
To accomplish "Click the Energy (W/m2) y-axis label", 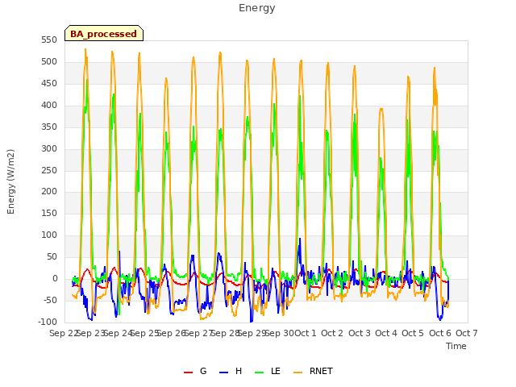I will [x=10, y=181].
